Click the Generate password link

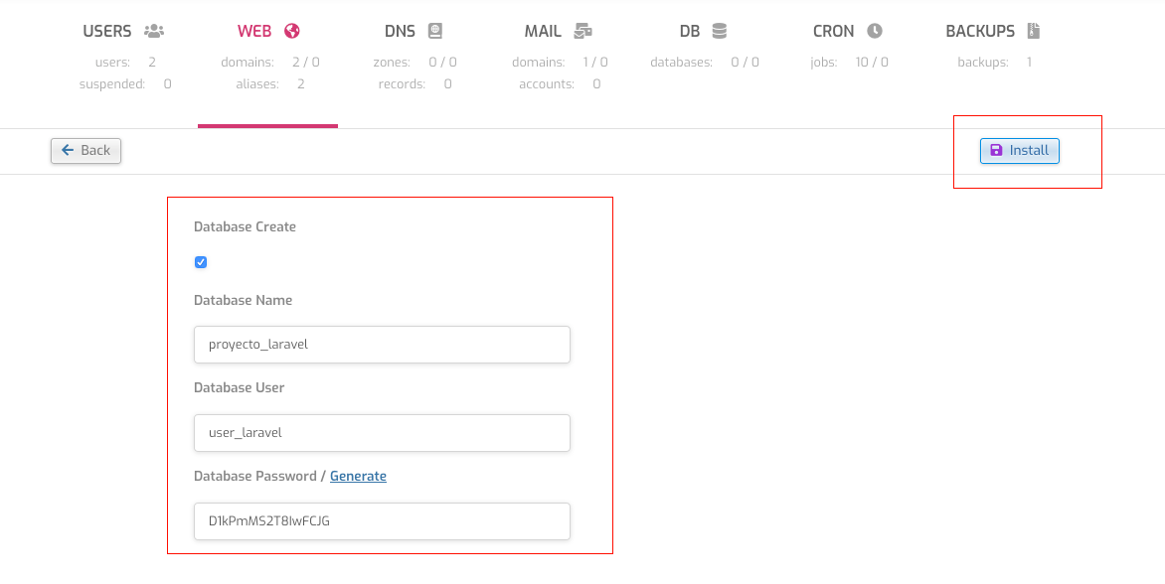pyautogui.click(x=358, y=476)
